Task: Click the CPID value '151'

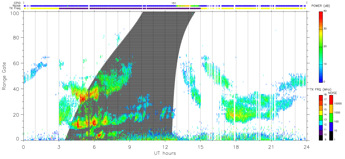Action: pyautogui.click(x=174, y=3)
